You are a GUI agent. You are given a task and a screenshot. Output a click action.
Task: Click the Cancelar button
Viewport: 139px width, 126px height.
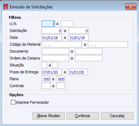point(117,116)
